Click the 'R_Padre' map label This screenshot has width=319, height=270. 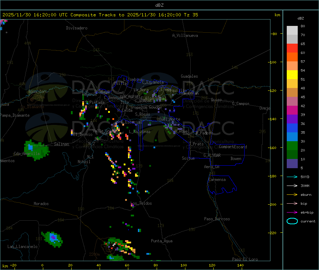[203, 133]
